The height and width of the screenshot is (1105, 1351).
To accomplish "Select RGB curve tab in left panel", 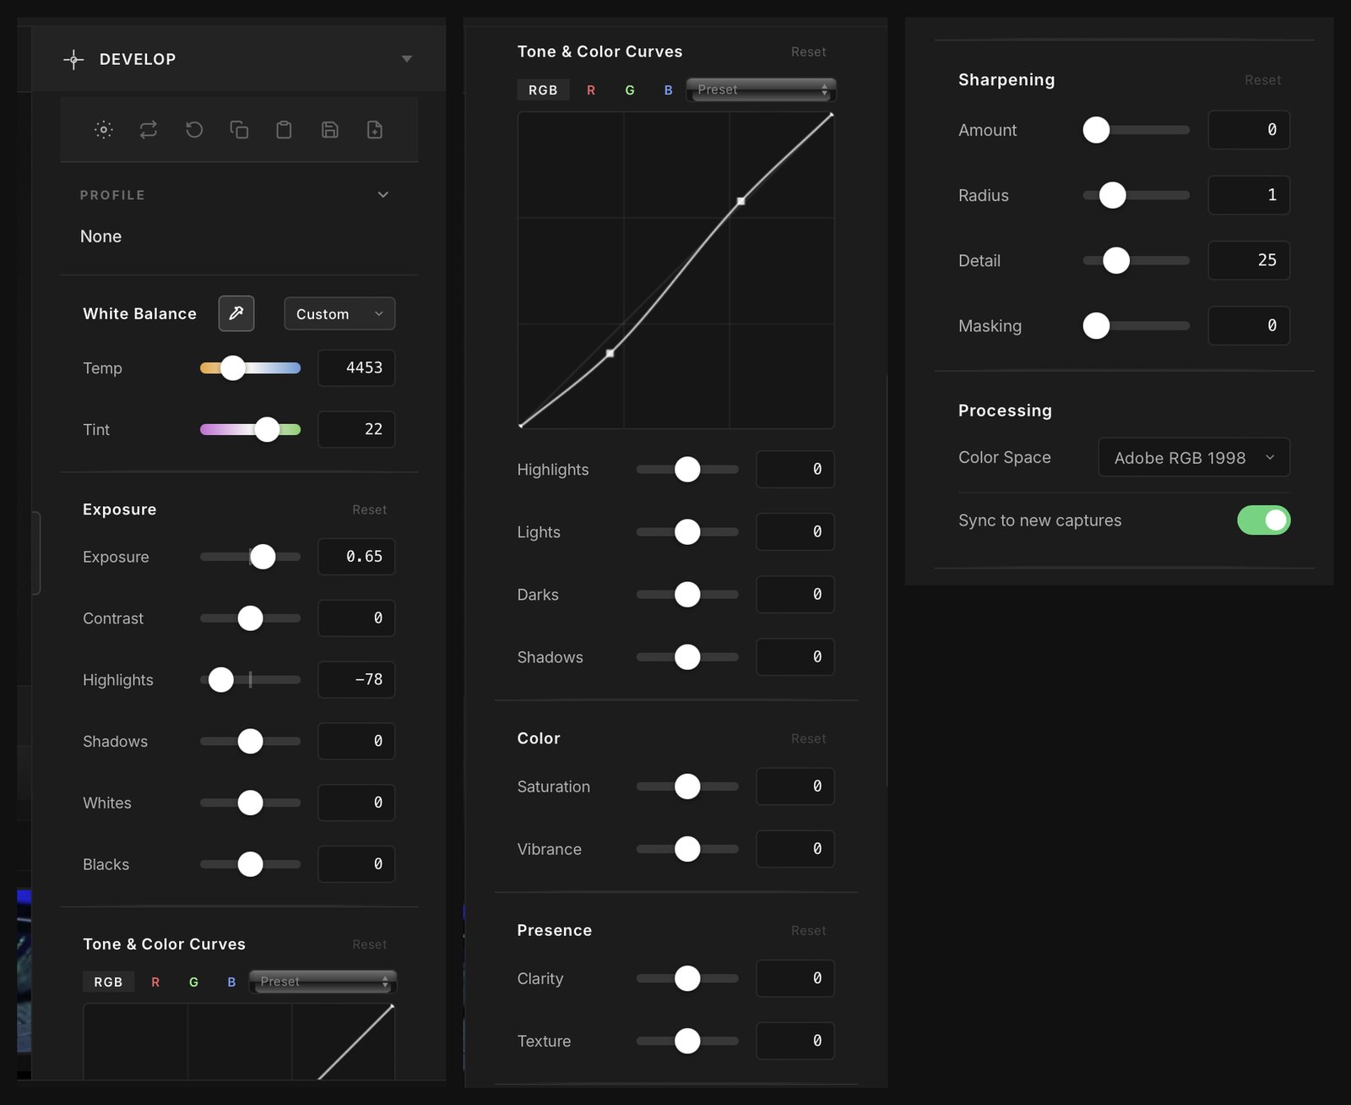I will point(108,982).
